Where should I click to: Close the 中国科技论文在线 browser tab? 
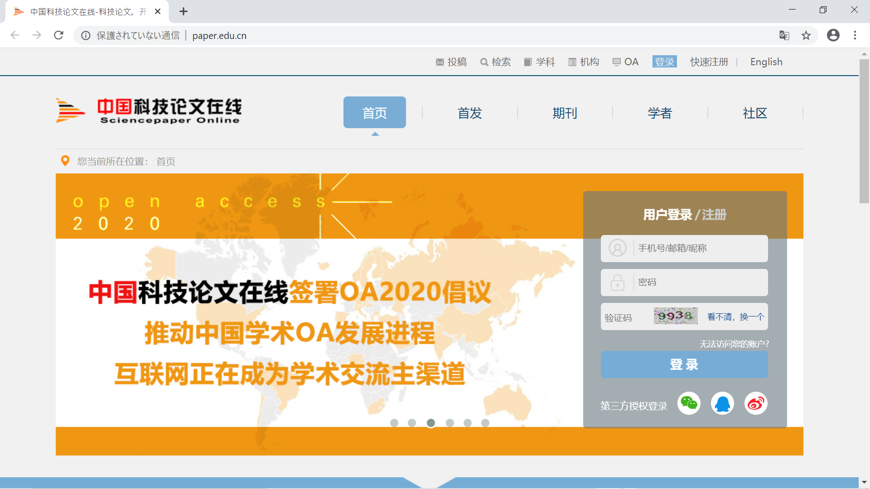coord(158,11)
